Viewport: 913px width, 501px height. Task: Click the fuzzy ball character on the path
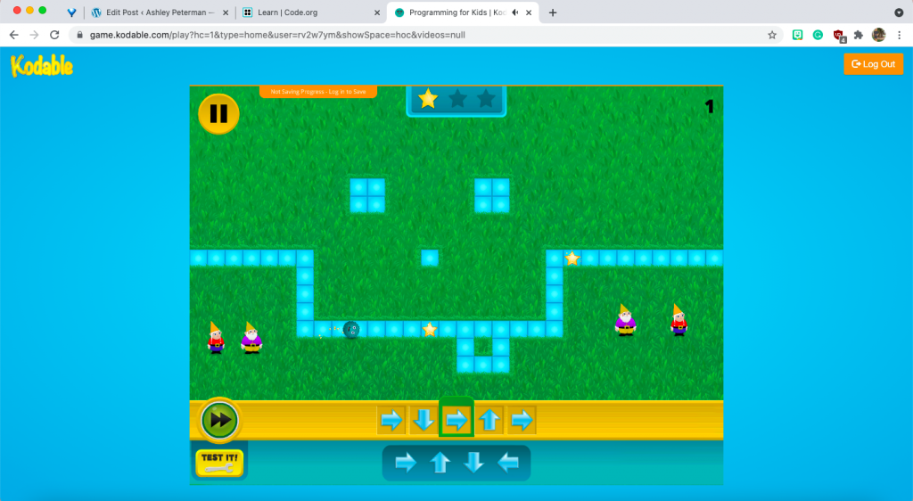tap(351, 330)
